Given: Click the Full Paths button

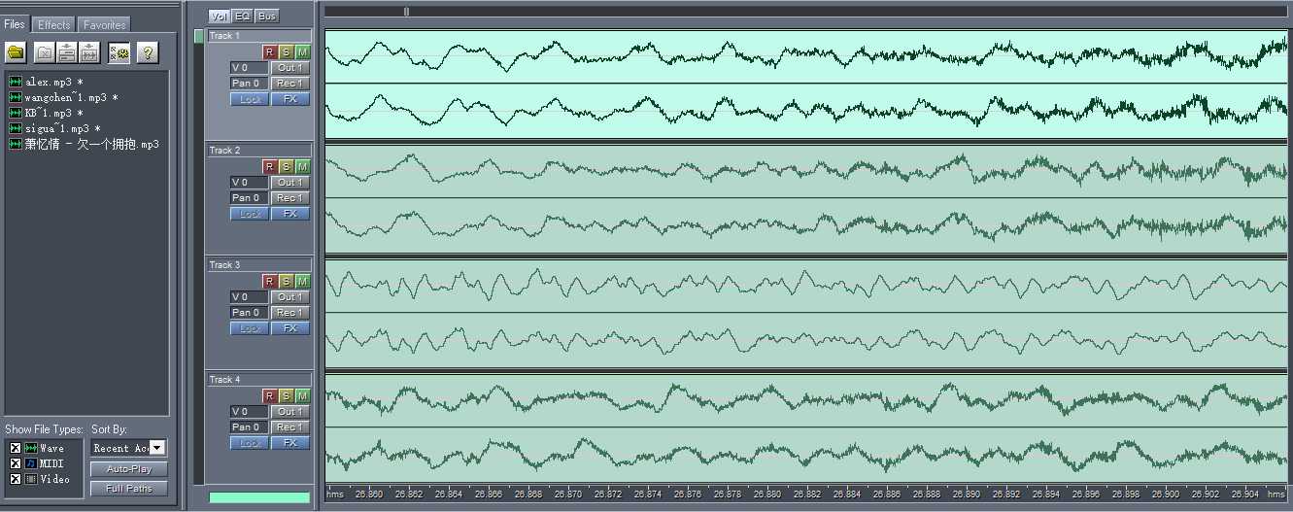Looking at the screenshot, I should [129, 489].
